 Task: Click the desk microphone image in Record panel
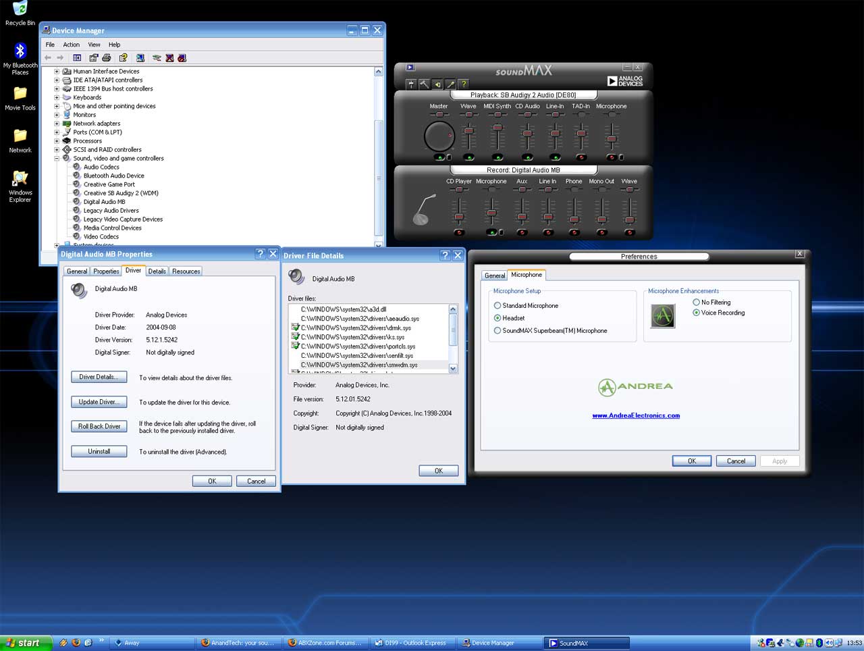pos(423,210)
